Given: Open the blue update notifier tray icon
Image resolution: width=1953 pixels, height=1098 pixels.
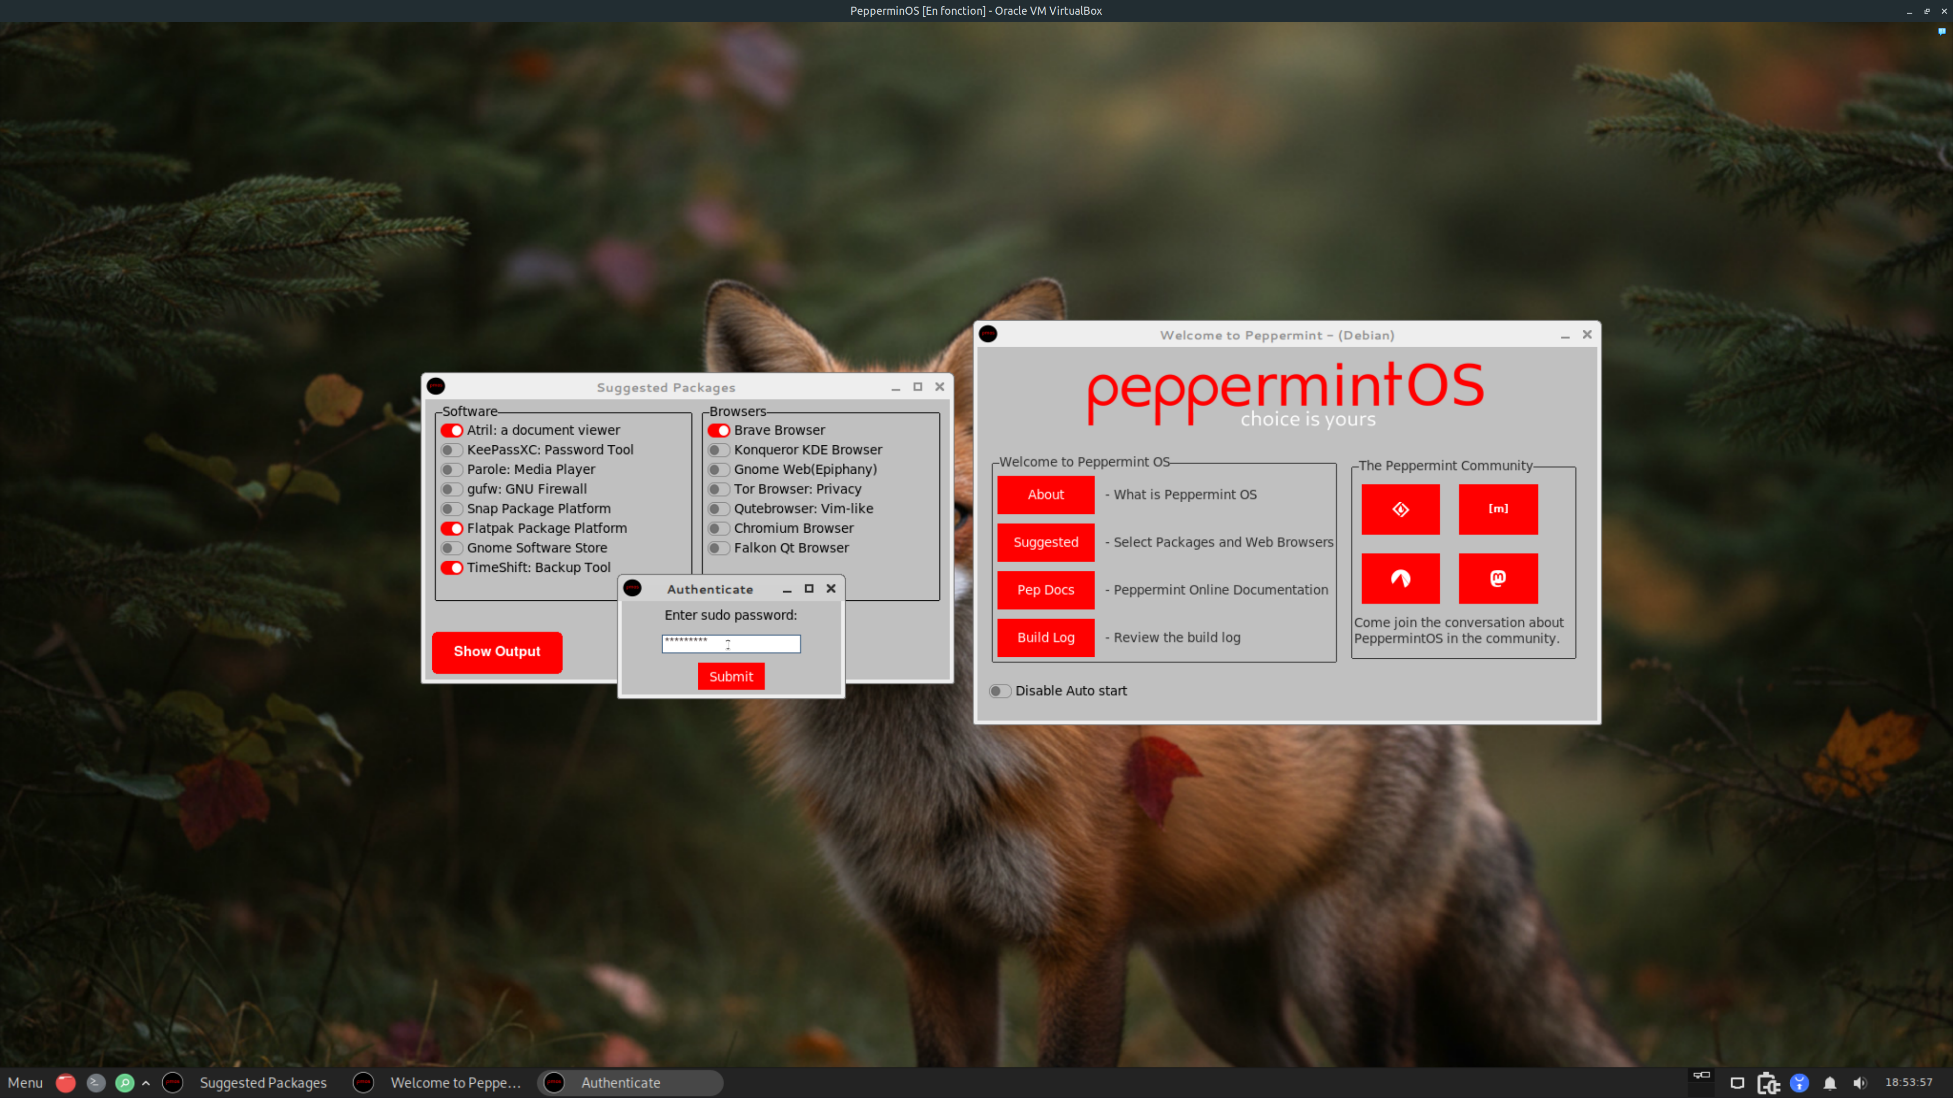Looking at the screenshot, I should point(1799,1083).
